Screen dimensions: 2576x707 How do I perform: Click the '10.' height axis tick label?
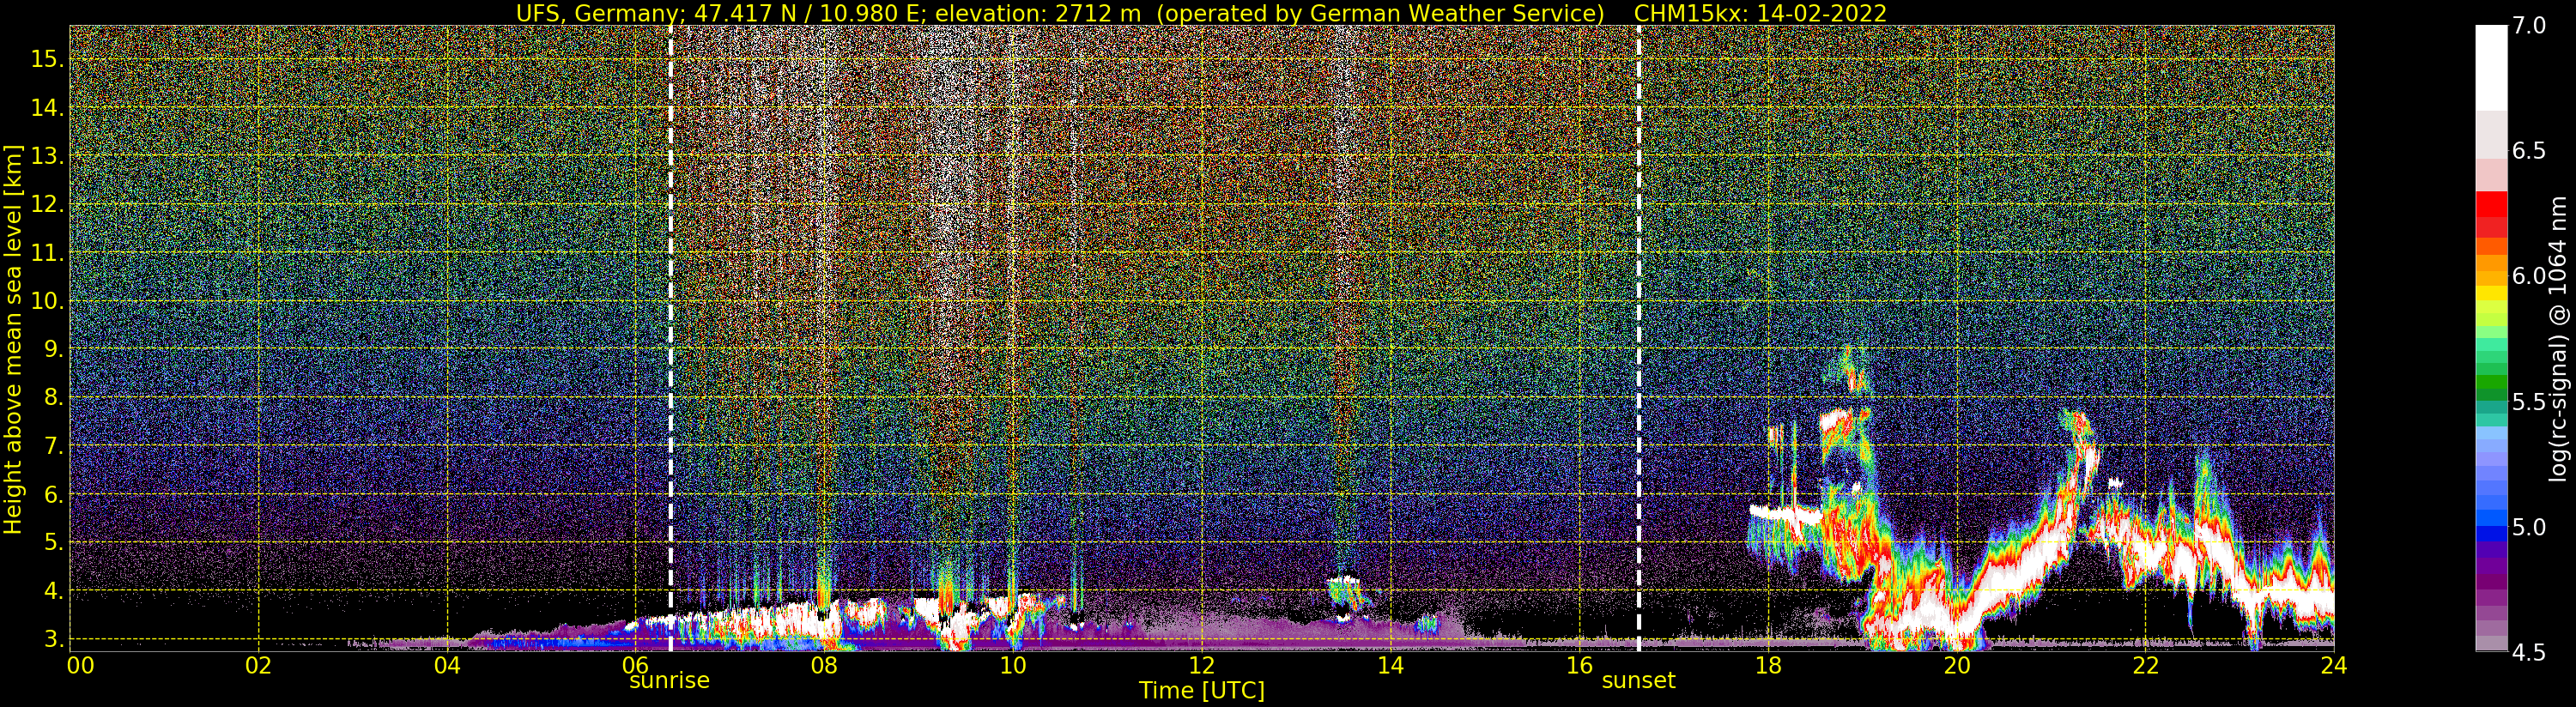point(47,301)
